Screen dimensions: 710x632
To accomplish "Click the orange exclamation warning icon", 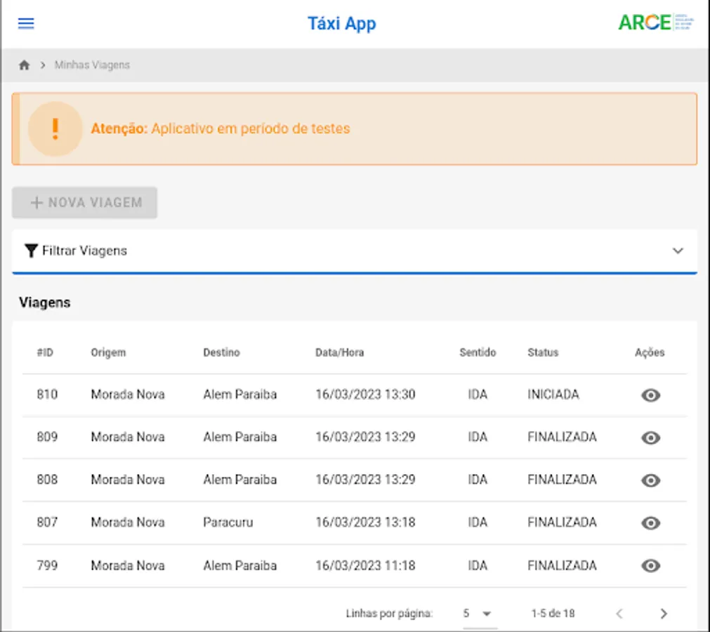I will pos(55,129).
